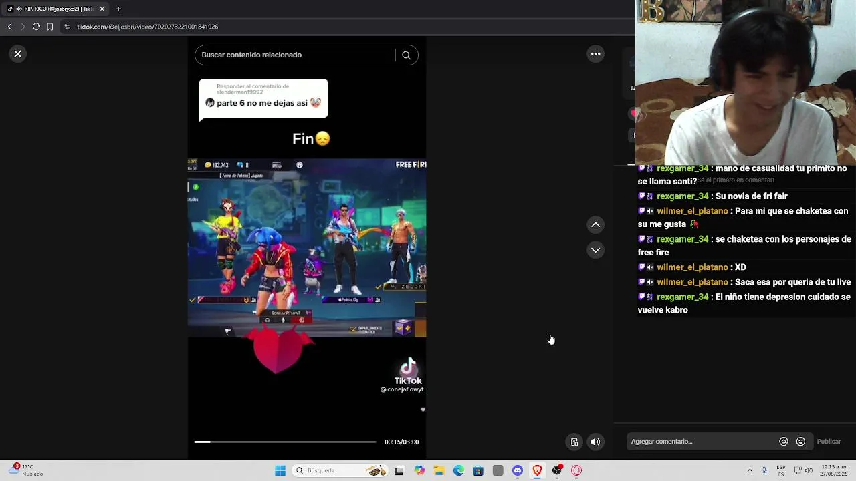Viewport: 856px width, 481px height.
Task: Click rexgamer_34 'Su novia de fri fair' message
Action: click(x=713, y=196)
